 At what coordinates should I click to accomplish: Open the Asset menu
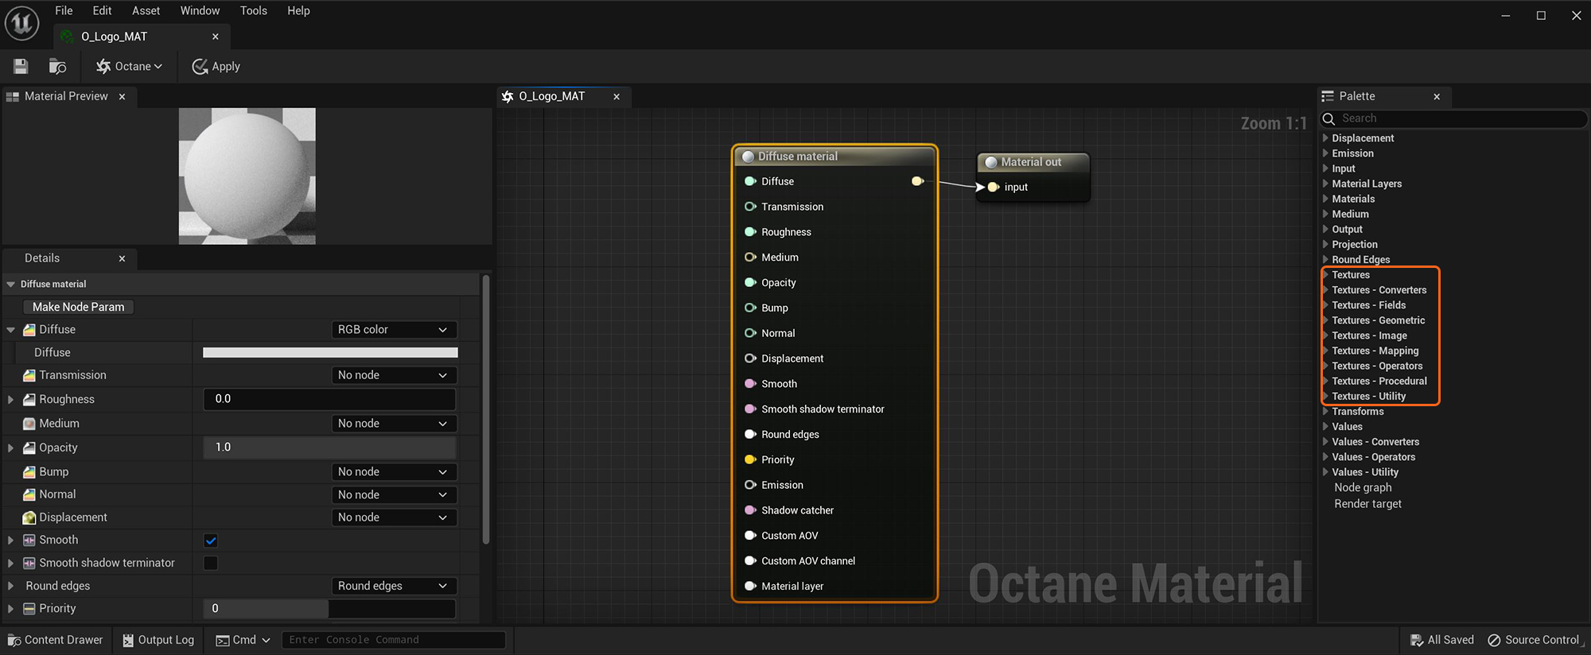click(146, 11)
